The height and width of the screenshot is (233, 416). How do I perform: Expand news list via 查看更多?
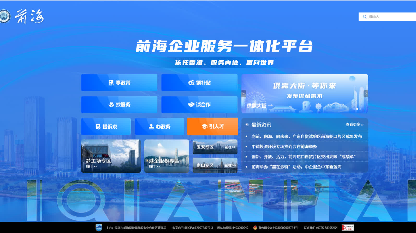click(x=354, y=125)
